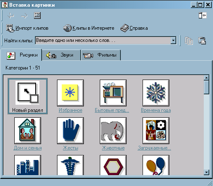This screenshot has height=186, width=213.
Task: Open the Животные elephant thumbnail
Action: (113, 131)
